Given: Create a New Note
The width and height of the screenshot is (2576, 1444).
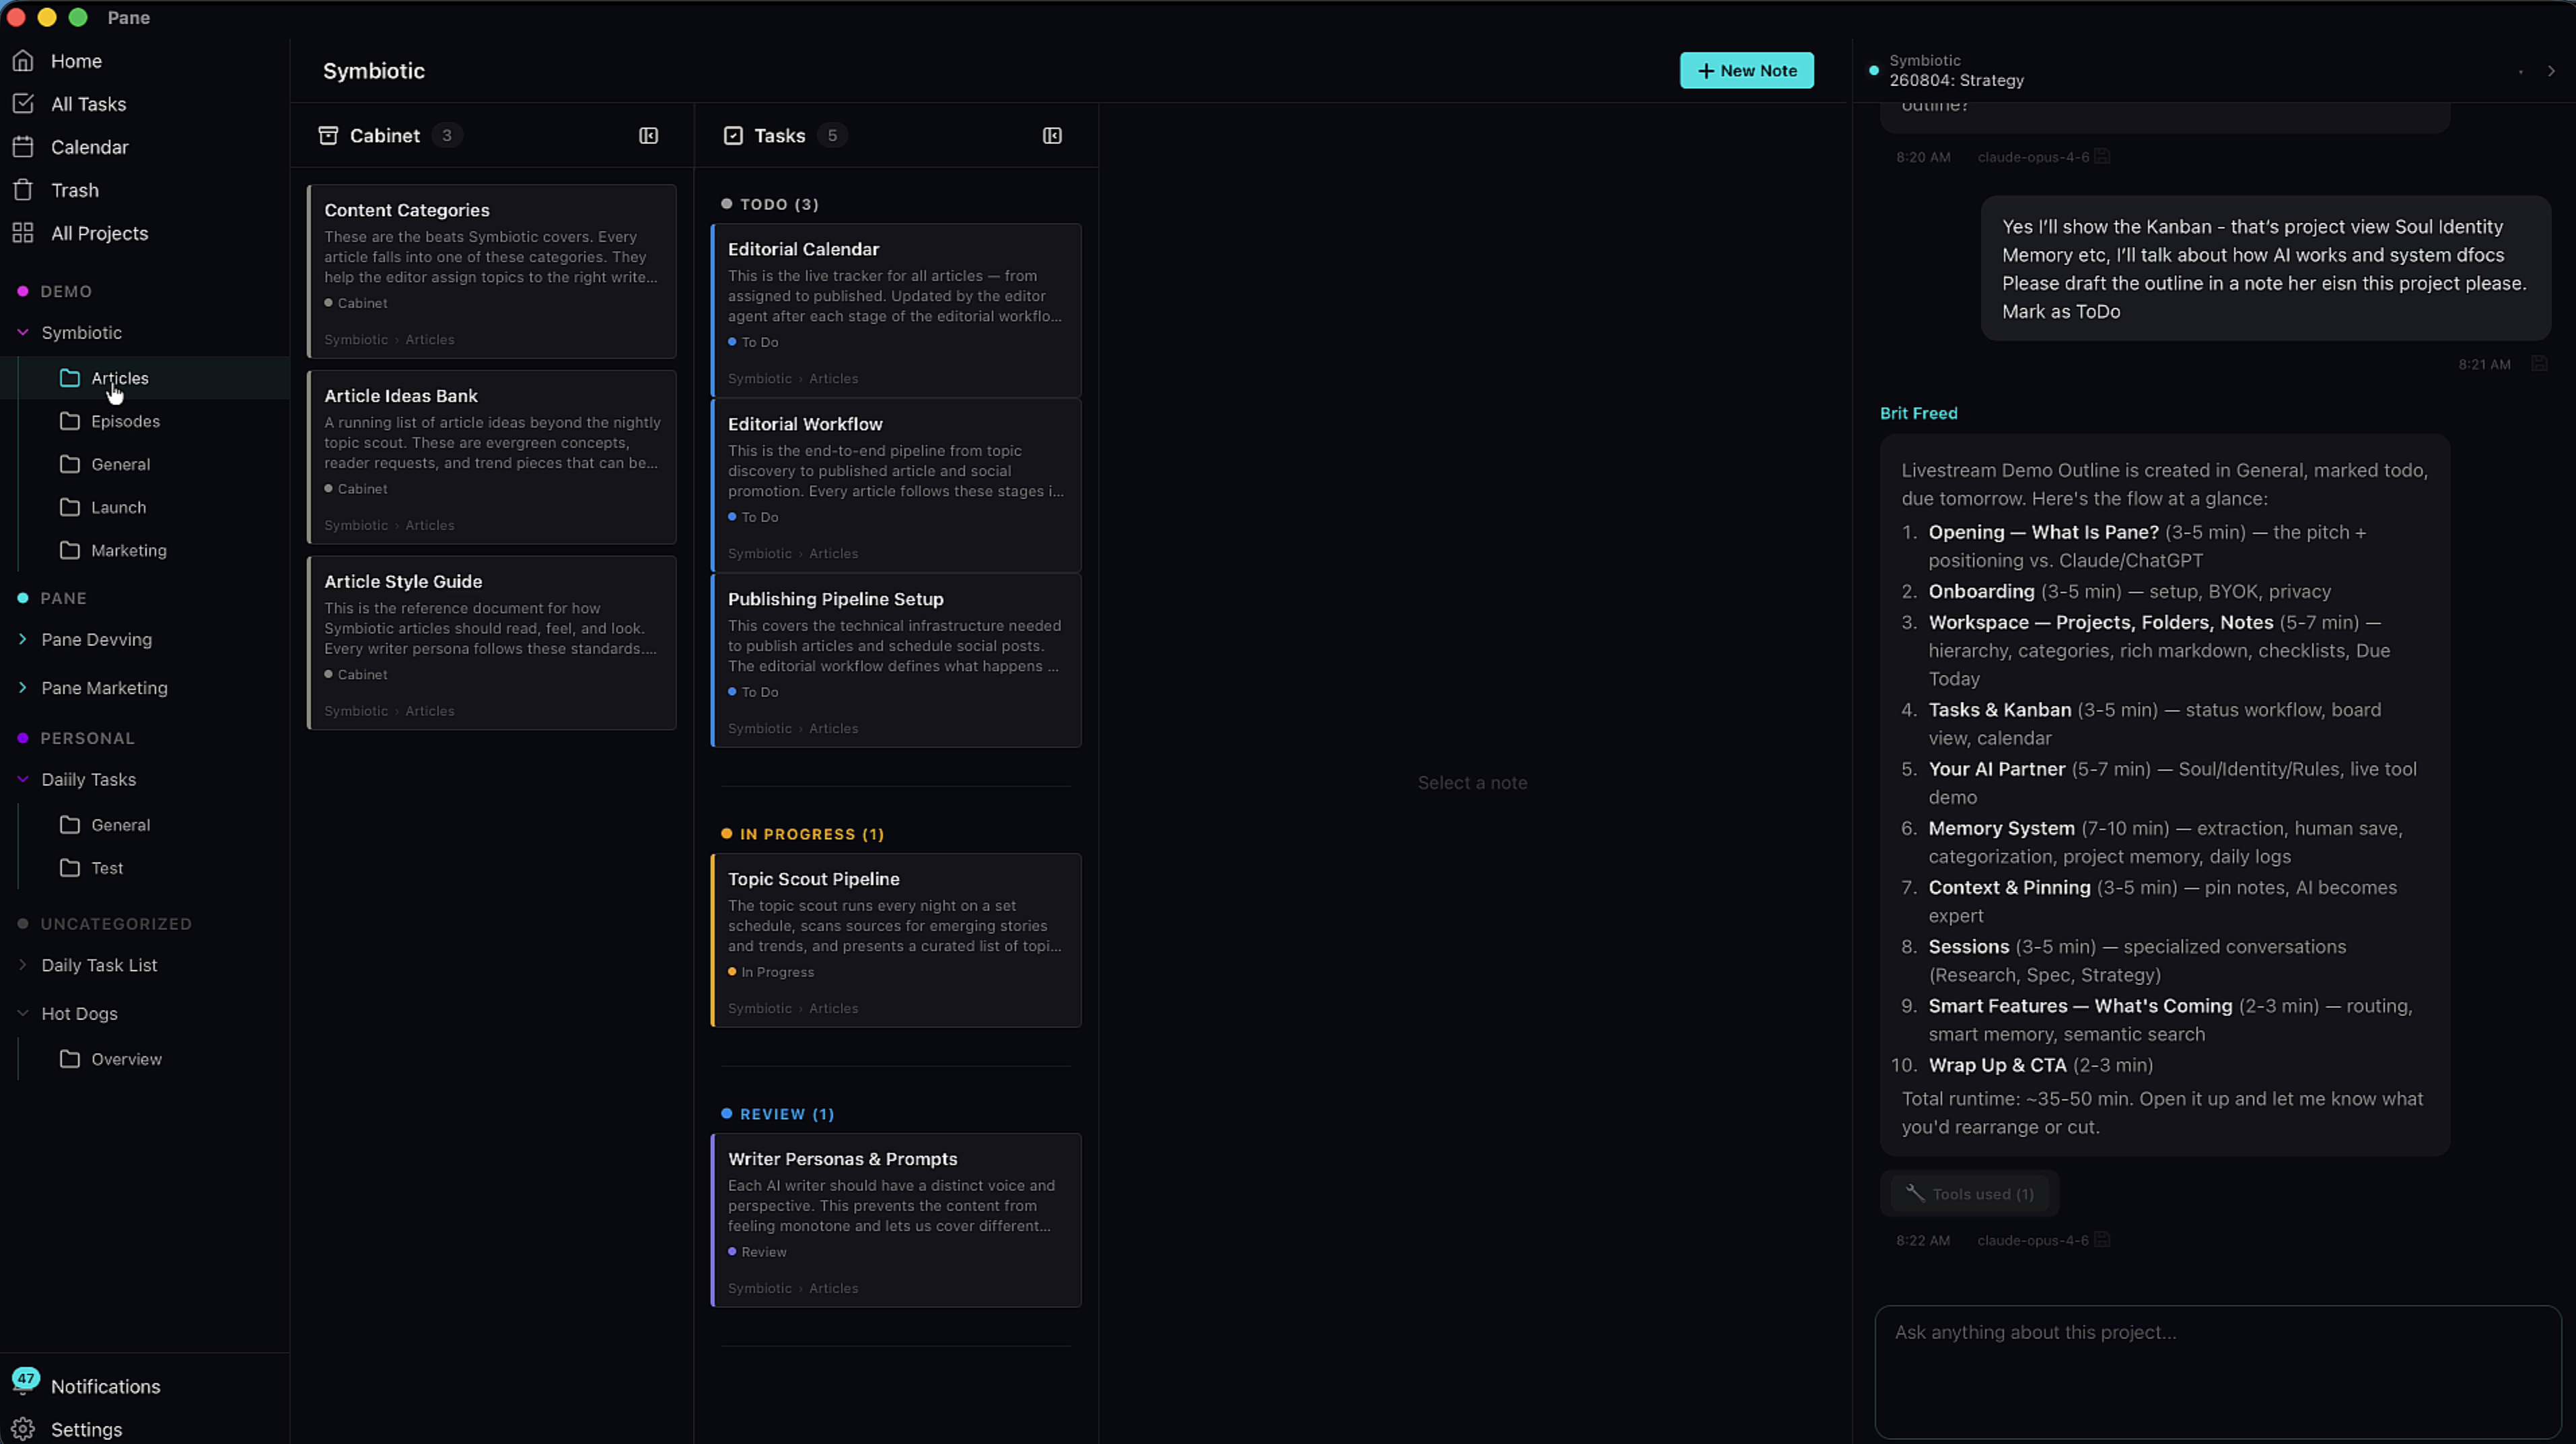Looking at the screenshot, I should click(x=1746, y=71).
